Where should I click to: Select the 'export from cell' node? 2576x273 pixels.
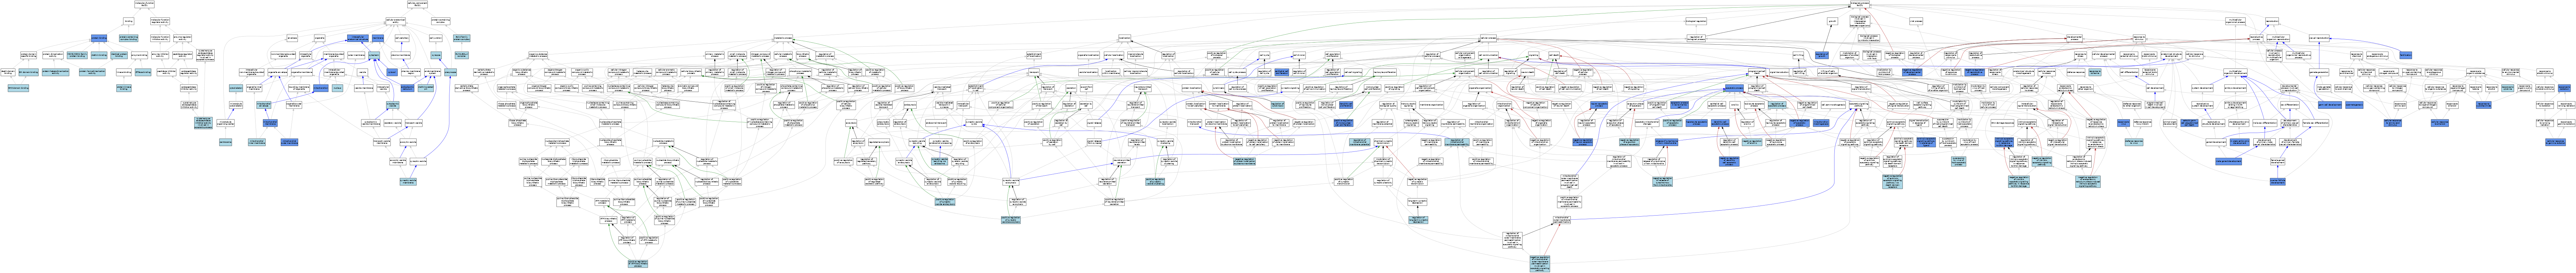(x=1087, y=88)
